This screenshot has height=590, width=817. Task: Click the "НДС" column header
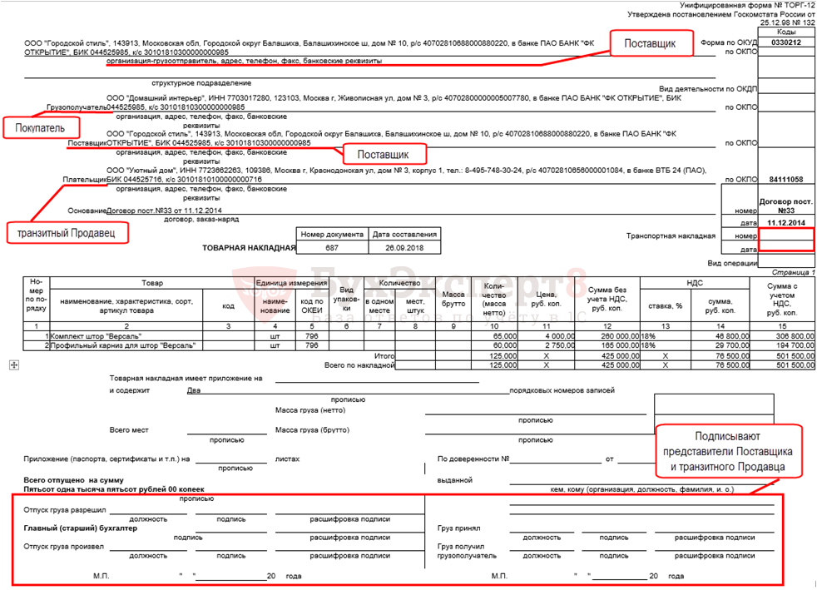click(695, 283)
